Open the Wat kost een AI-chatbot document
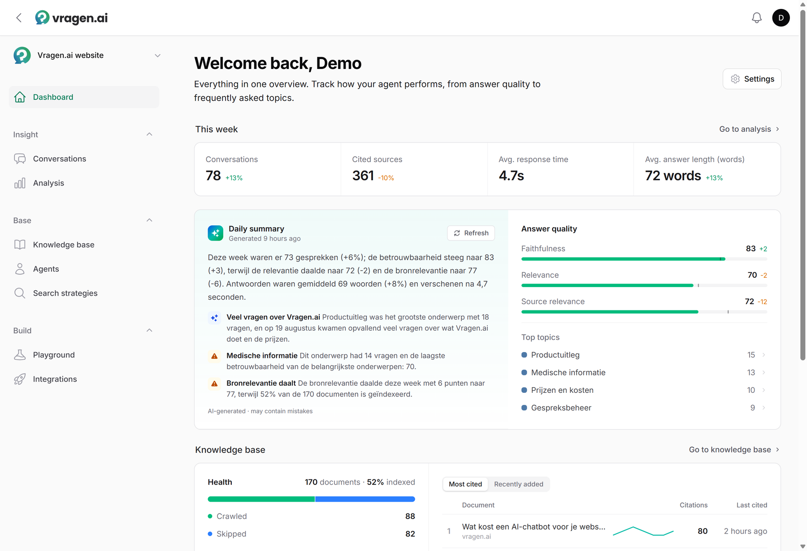This screenshot has width=807, height=551. click(x=534, y=527)
